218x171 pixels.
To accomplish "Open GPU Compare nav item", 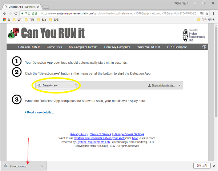I will point(177,47).
